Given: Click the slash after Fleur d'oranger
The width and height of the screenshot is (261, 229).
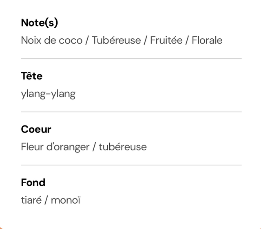Looking at the screenshot, I should coord(94,147).
